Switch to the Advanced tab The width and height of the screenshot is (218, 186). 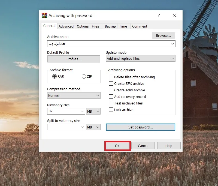pyautogui.click(x=66, y=26)
